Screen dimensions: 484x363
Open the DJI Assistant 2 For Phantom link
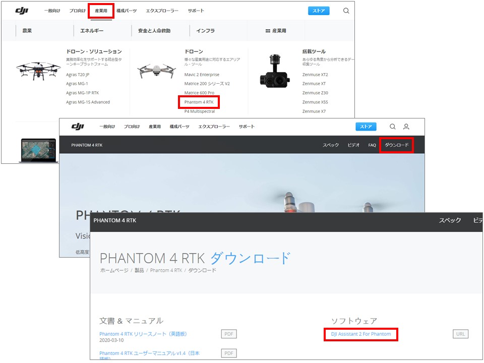[x=361, y=334]
